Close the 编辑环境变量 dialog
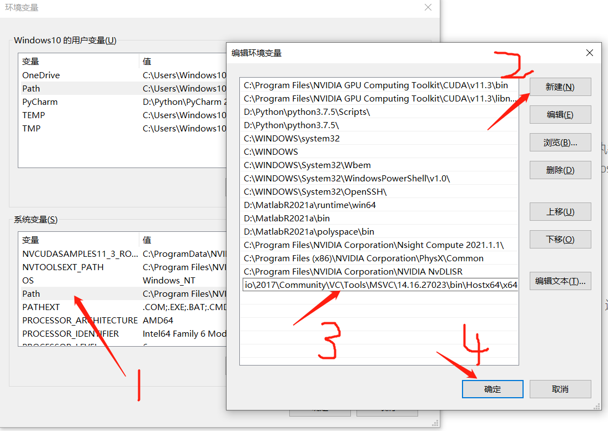 (589, 53)
